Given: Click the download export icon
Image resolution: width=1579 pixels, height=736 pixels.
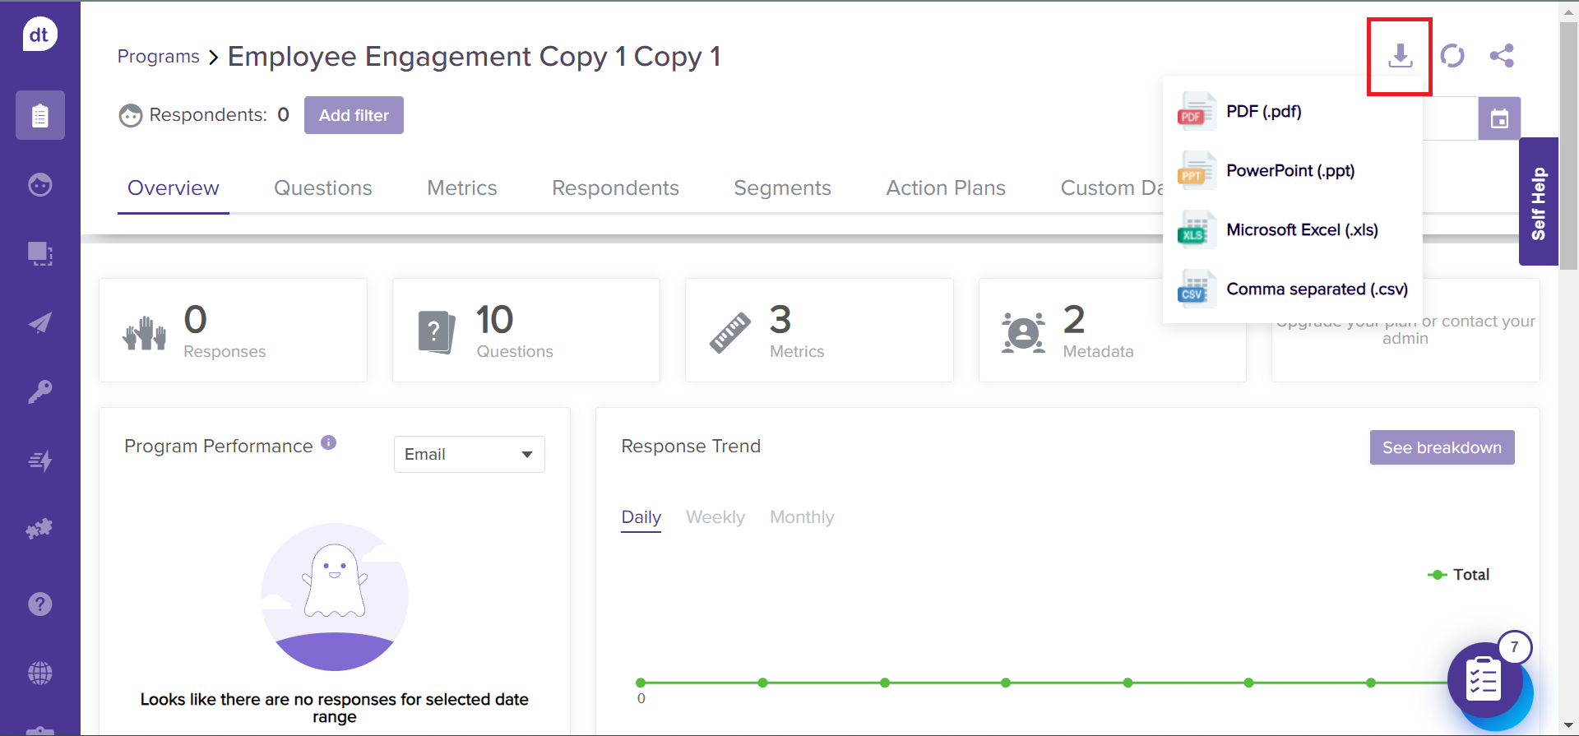Looking at the screenshot, I should 1400,56.
